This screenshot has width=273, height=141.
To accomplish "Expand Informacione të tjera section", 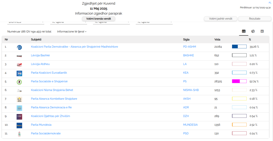I will click(x=72, y=31).
